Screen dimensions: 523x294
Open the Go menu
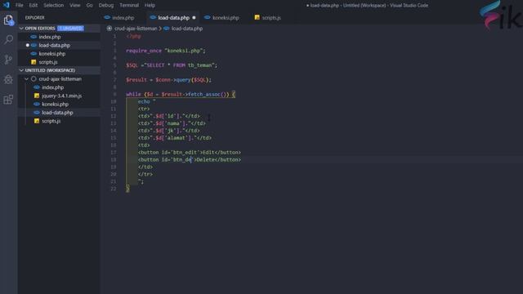coord(89,5)
